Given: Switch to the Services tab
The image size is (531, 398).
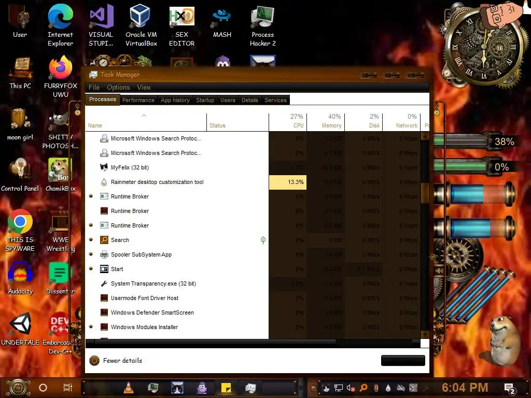Looking at the screenshot, I should click(x=275, y=100).
